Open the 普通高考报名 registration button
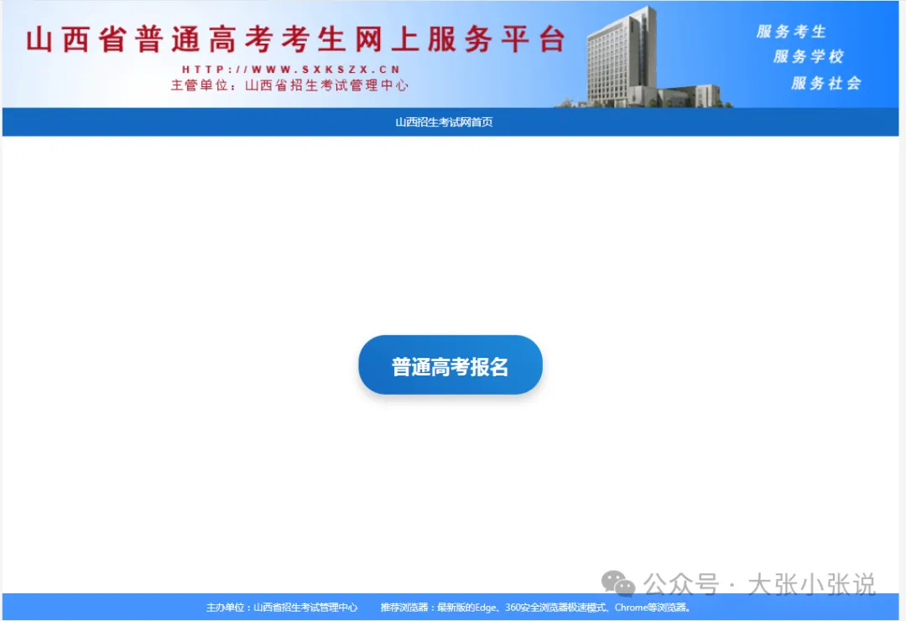906x621 pixels. click(450, 365)
